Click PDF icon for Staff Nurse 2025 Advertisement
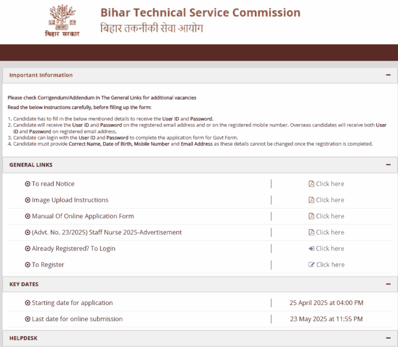Viewport: 398px width, 347px height. [311, 232]
